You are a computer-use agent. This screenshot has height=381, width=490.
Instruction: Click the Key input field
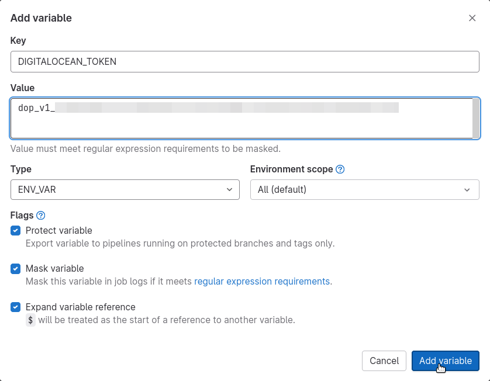click(x=244, y=61)
